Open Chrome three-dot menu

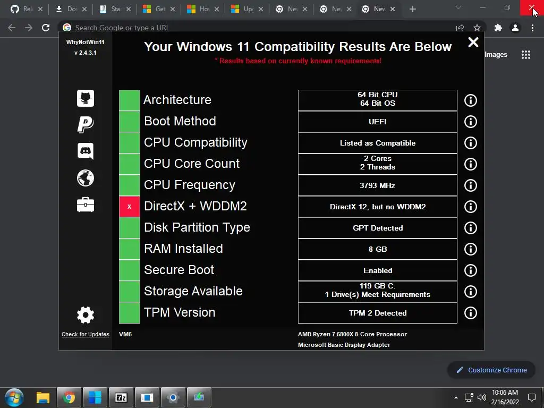532,28
